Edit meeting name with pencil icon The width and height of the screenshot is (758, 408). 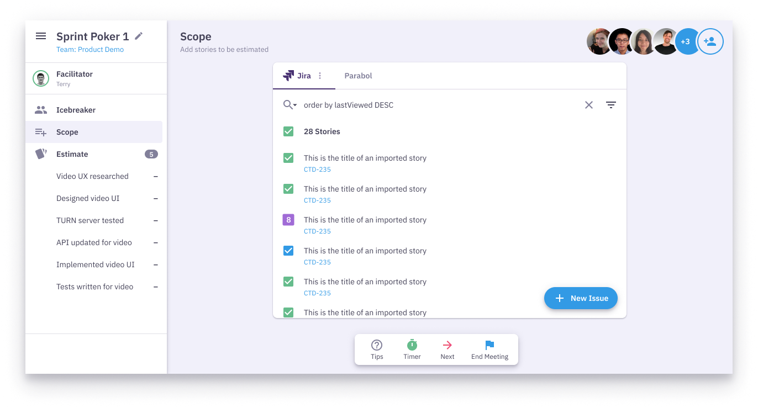point(139,36)
